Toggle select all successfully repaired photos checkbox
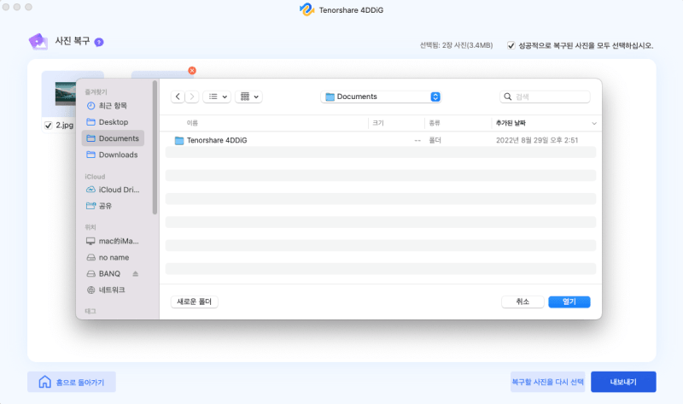Image resolution: width=683 pixels, height=404 pixels. coord(511,45)
